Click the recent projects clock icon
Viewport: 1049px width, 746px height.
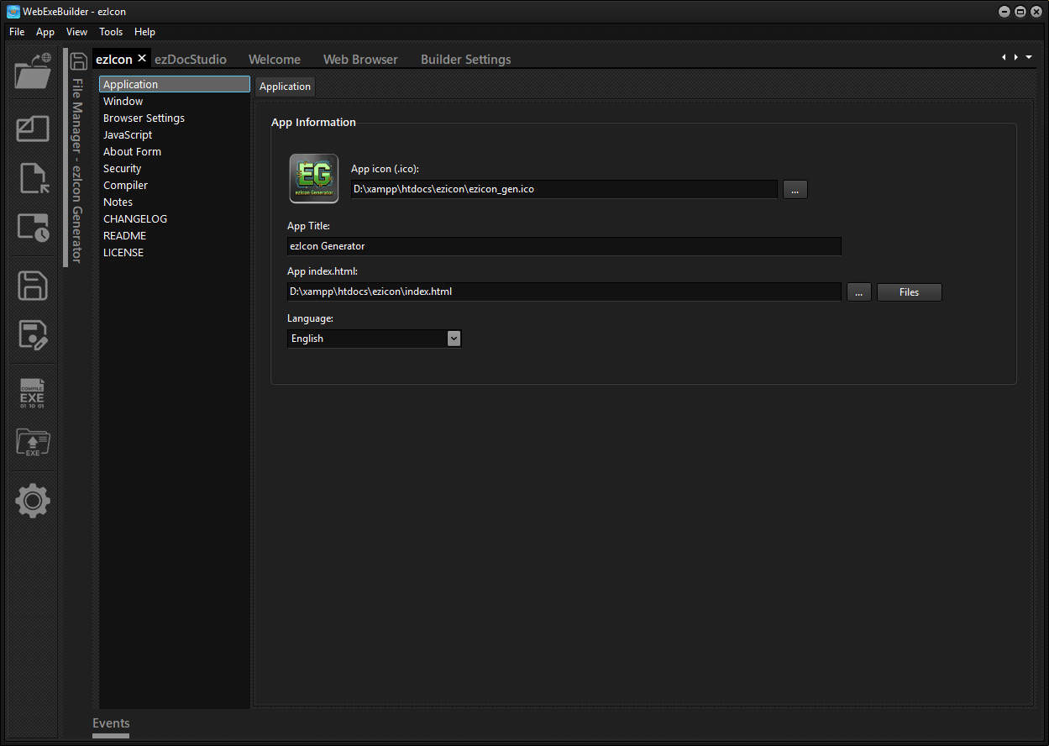point(33,228)
